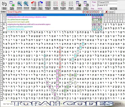Go to Next code via blue arrow icon
The width and height of the screenshot is (125, 107).
[40, 4]
